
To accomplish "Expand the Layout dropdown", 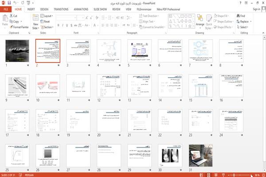I will point(47,16).
